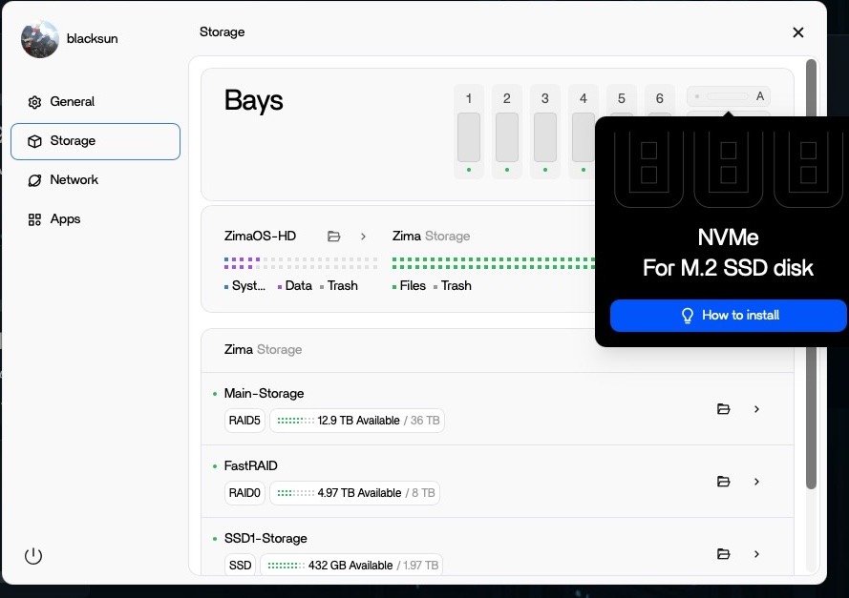Click the How to install button

click(729, 316)
